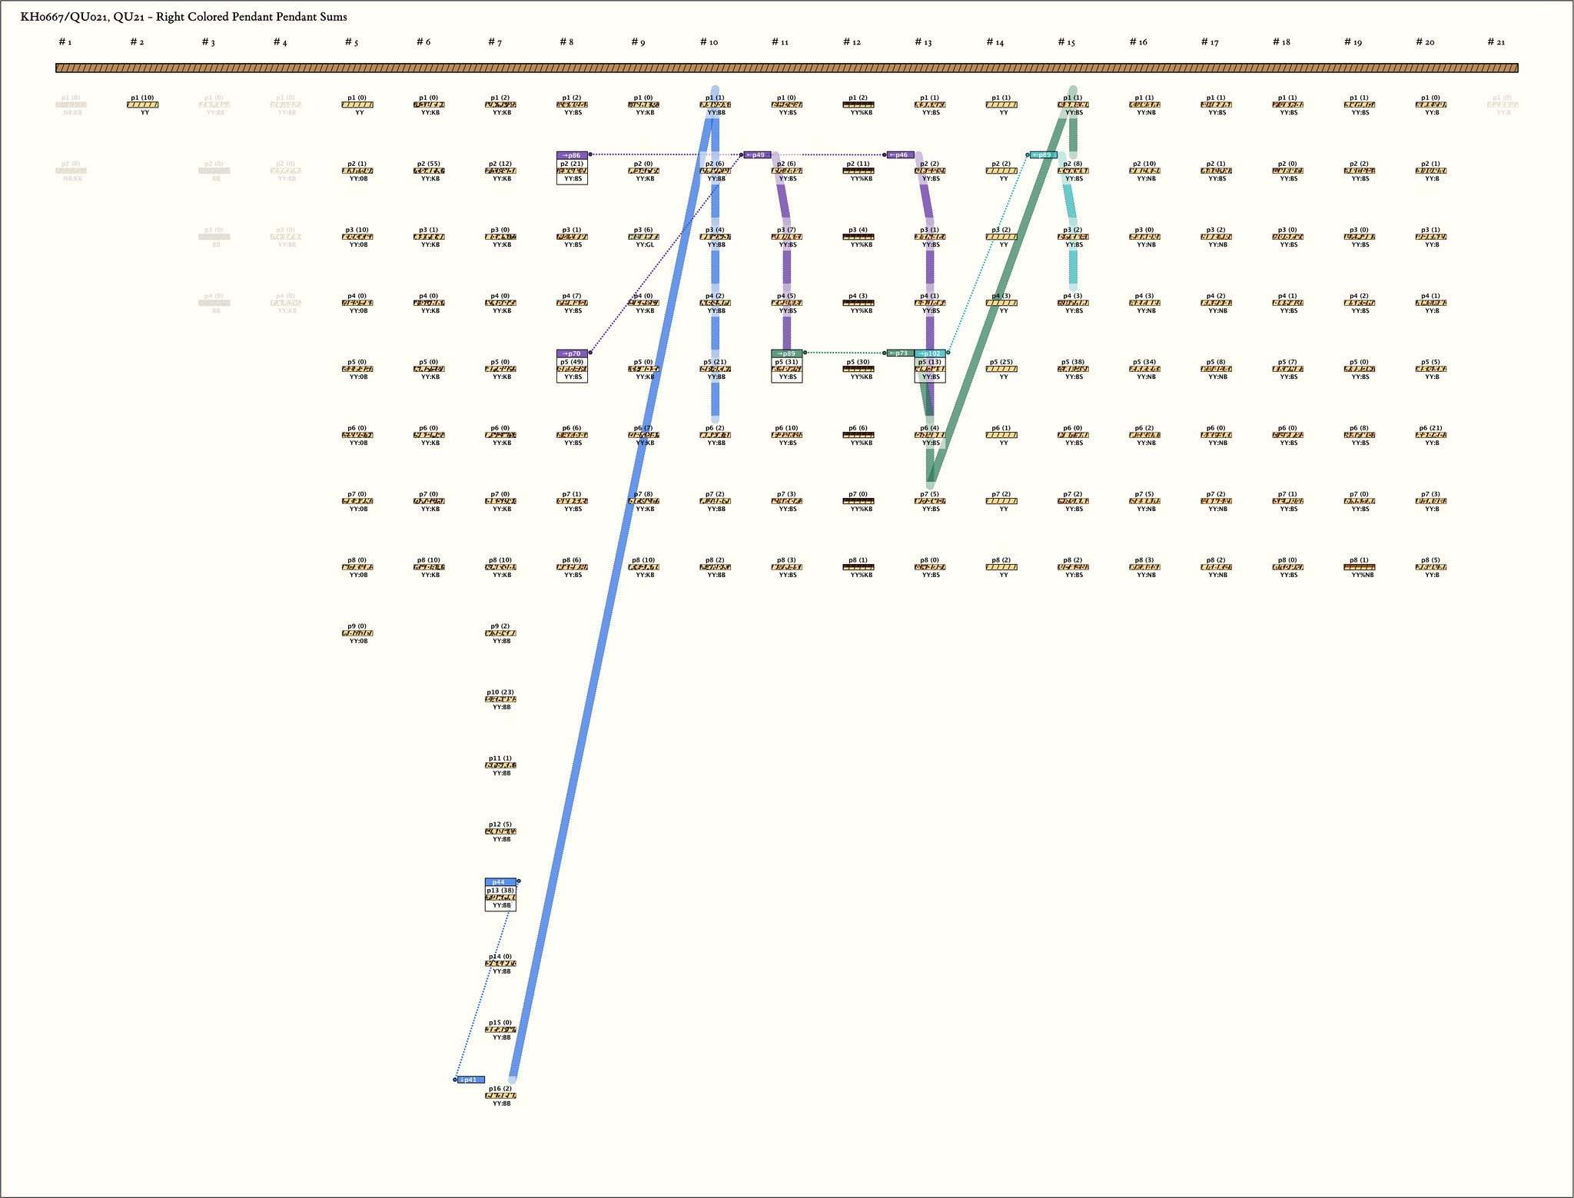Click the purple →p86 tag in column 8
The height and width of the screenshot is (1198, 1574).
[x=572, y=155]
